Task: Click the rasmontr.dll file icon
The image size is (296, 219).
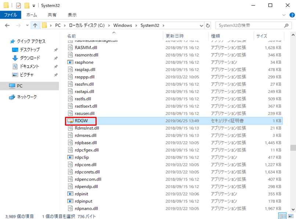Action: pos(70,55)
